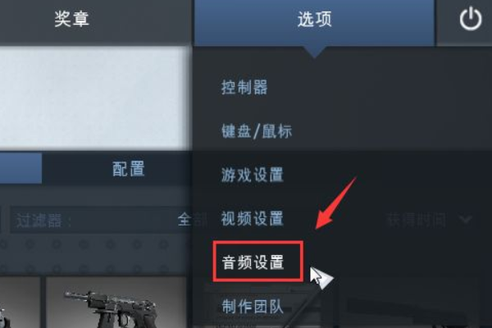
Task: Click the dotted separator strip under the filter
Action: tap(94, 256)
